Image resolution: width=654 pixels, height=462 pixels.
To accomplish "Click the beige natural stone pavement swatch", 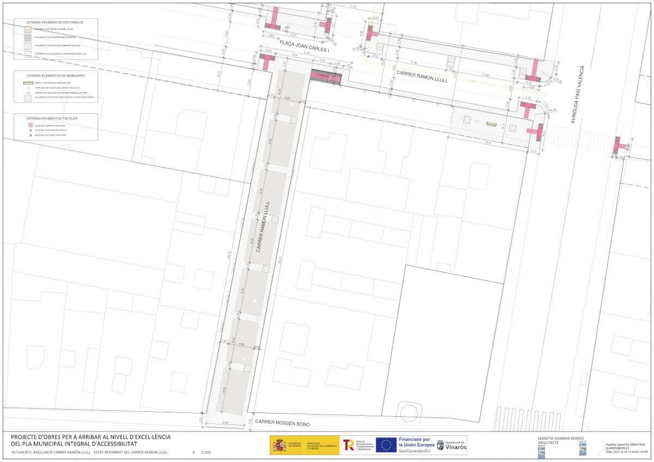I will (28, 29).
